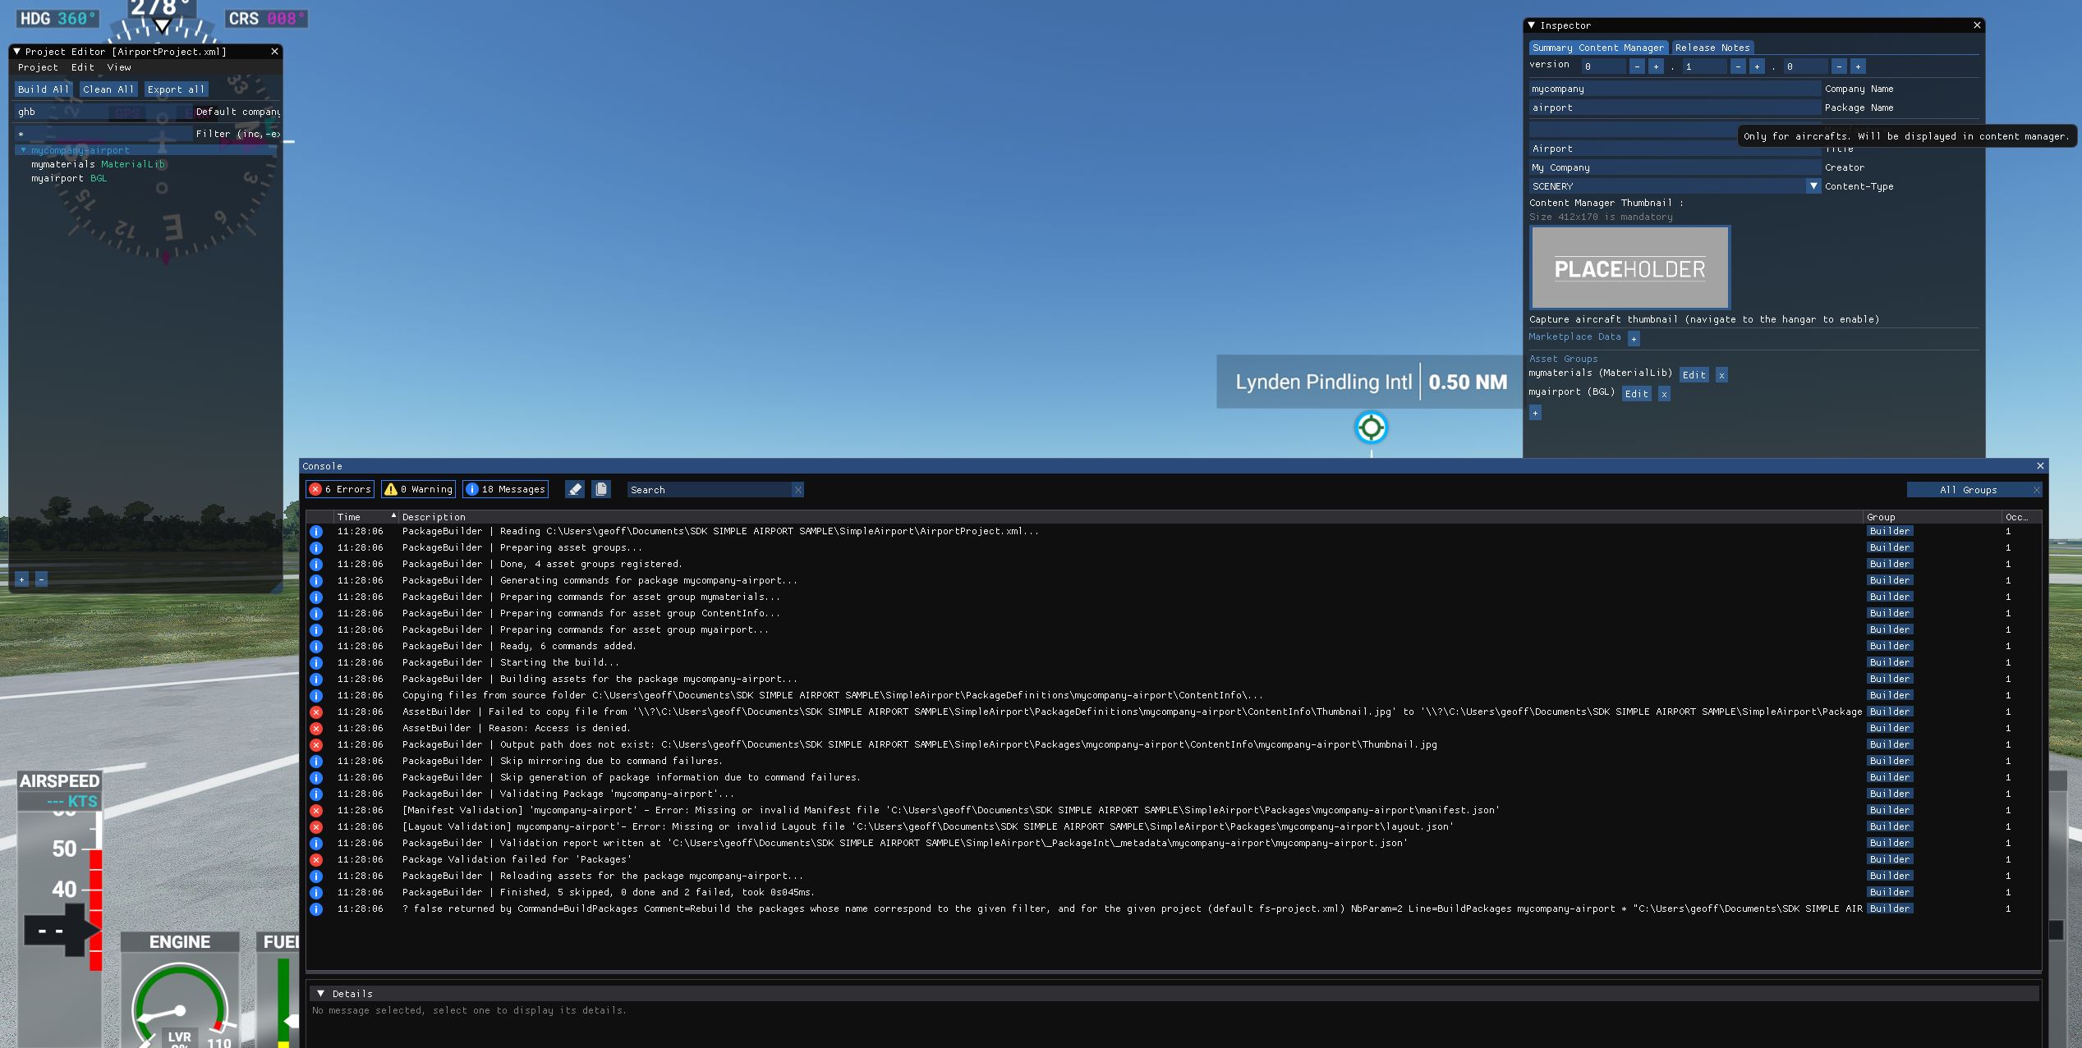Click Edit next to mymaterials (MaterialLib)
Screen dimensions: 2082x1048
tap(1694, 375)
